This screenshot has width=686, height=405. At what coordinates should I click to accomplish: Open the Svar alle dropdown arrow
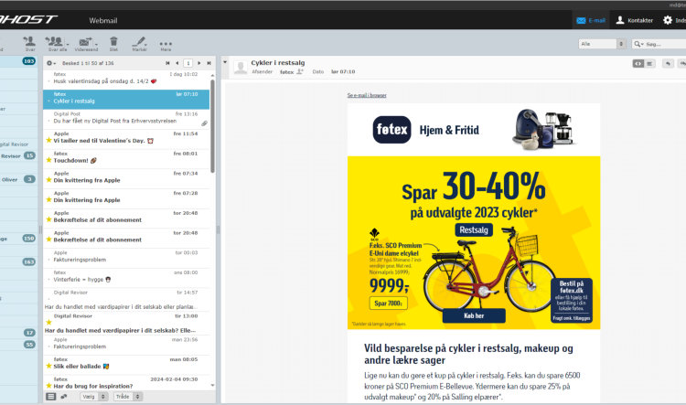pos(68,44)
